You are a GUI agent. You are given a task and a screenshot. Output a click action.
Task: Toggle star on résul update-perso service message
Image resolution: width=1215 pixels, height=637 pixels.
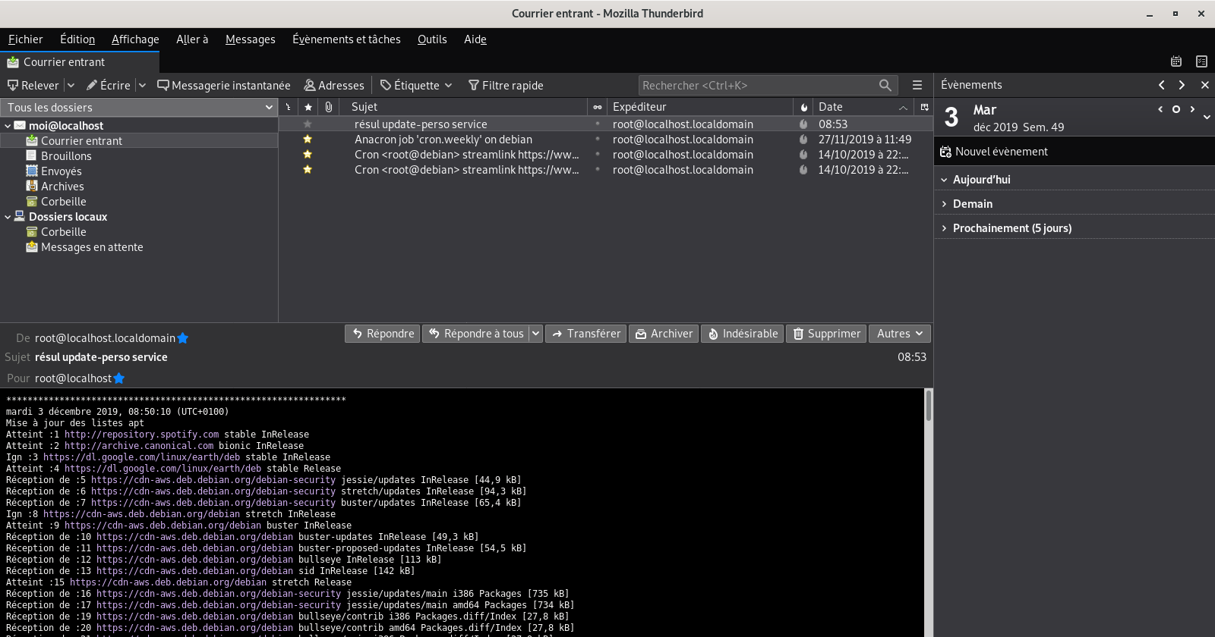pos(308,124)
